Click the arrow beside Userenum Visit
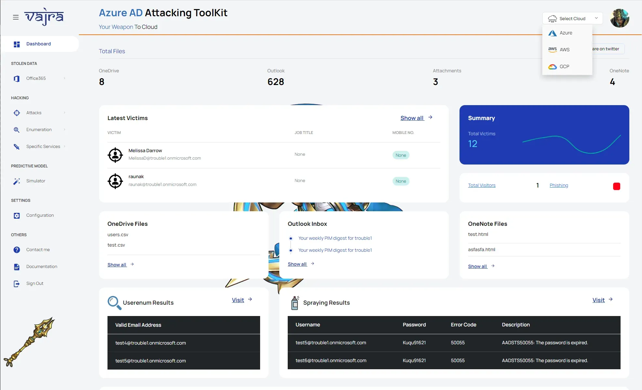The image size is (642, 390). tap(250, 299)
